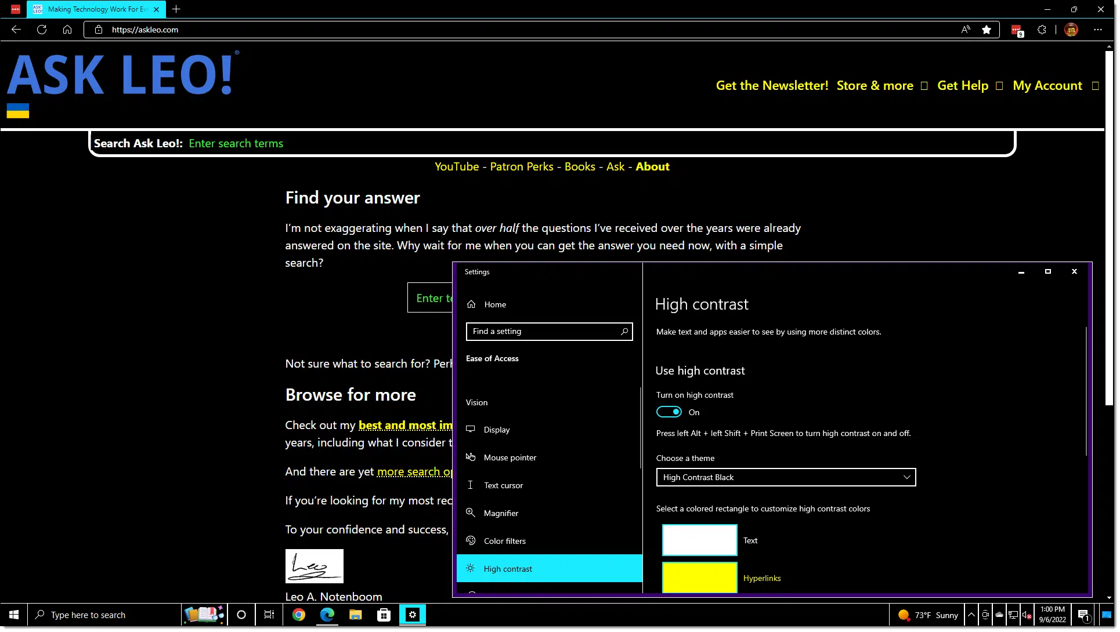Open the YouTube link

click(x=457, y=167)
